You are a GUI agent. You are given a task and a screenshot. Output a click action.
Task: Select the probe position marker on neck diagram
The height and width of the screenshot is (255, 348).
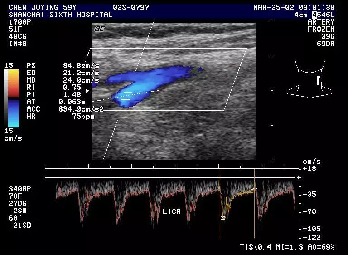click(x=318, y=80)
